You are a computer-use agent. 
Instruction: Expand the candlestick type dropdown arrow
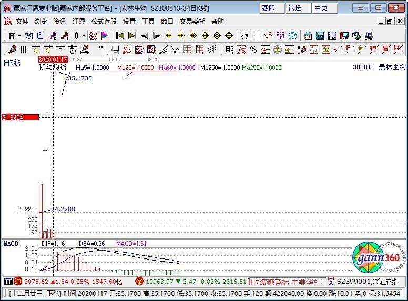click(x=84, y=36)
